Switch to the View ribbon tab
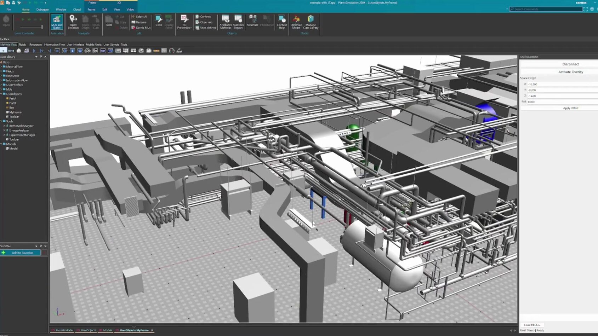Screen dimensions: 598x336 117,10
